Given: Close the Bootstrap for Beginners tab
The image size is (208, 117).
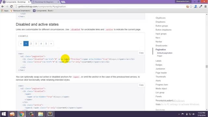Looking at the screenshot, I should point(58,2).
